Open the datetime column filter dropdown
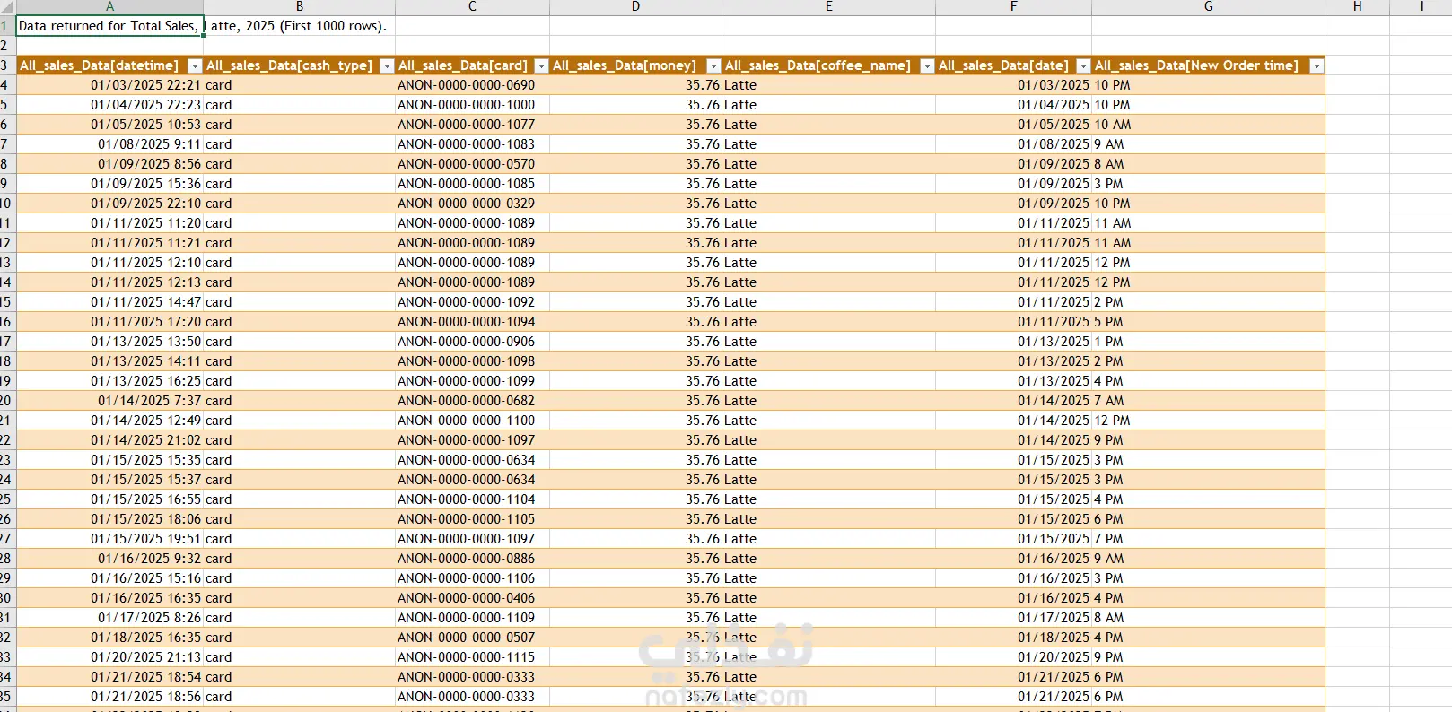The height and width of the screenshot is (712, 1452). [195, 65]
